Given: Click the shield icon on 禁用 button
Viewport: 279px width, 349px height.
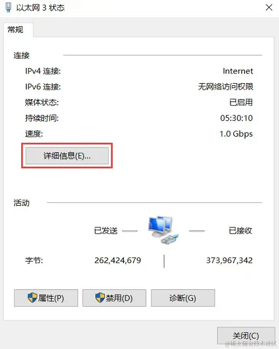Looking at the screenshot, I should coord(100,298).
